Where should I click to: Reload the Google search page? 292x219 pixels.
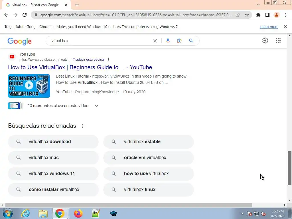click(x=25, y=15)
